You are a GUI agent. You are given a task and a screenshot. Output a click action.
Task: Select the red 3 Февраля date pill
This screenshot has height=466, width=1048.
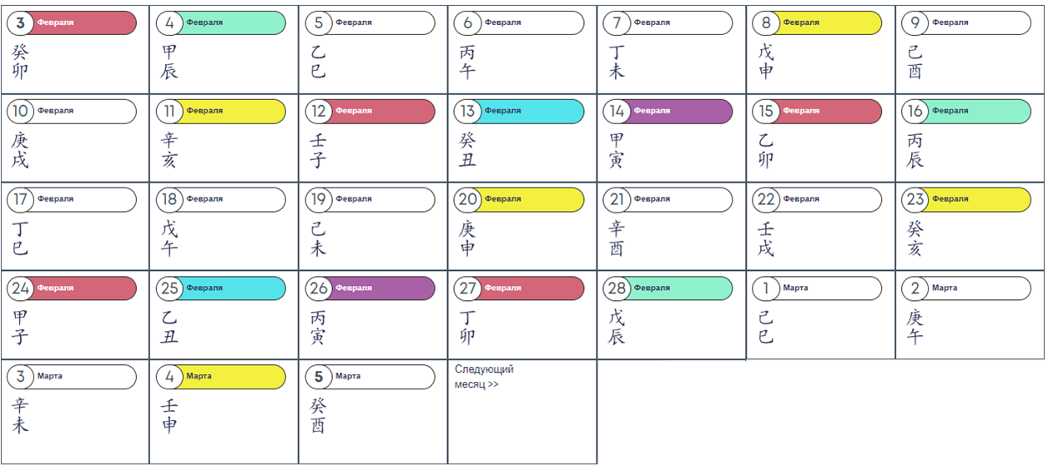[x=72, y=23]
